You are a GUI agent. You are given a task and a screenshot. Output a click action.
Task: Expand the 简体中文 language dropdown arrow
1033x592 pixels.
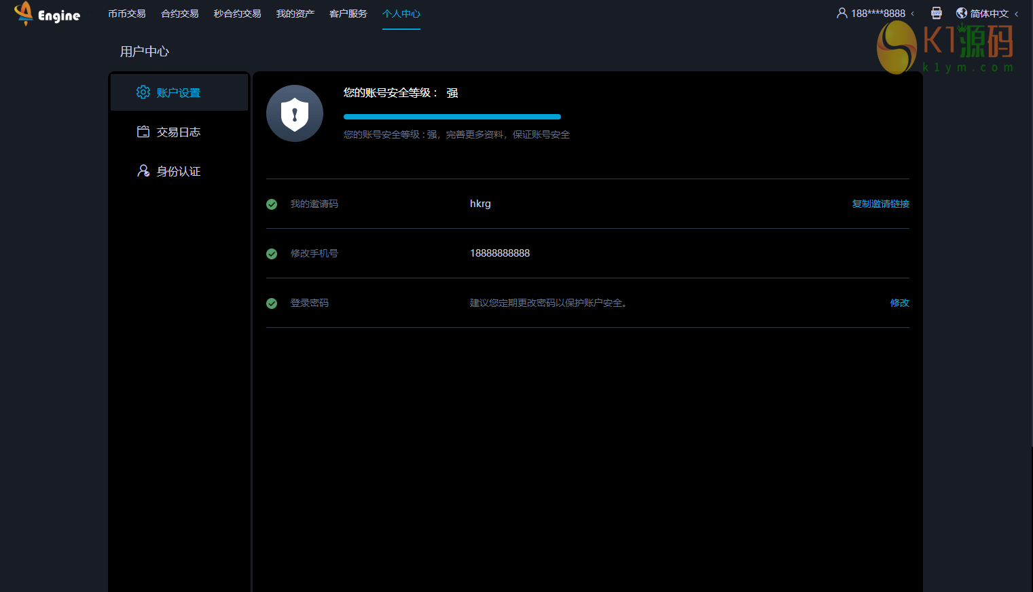coord(1016,14)
